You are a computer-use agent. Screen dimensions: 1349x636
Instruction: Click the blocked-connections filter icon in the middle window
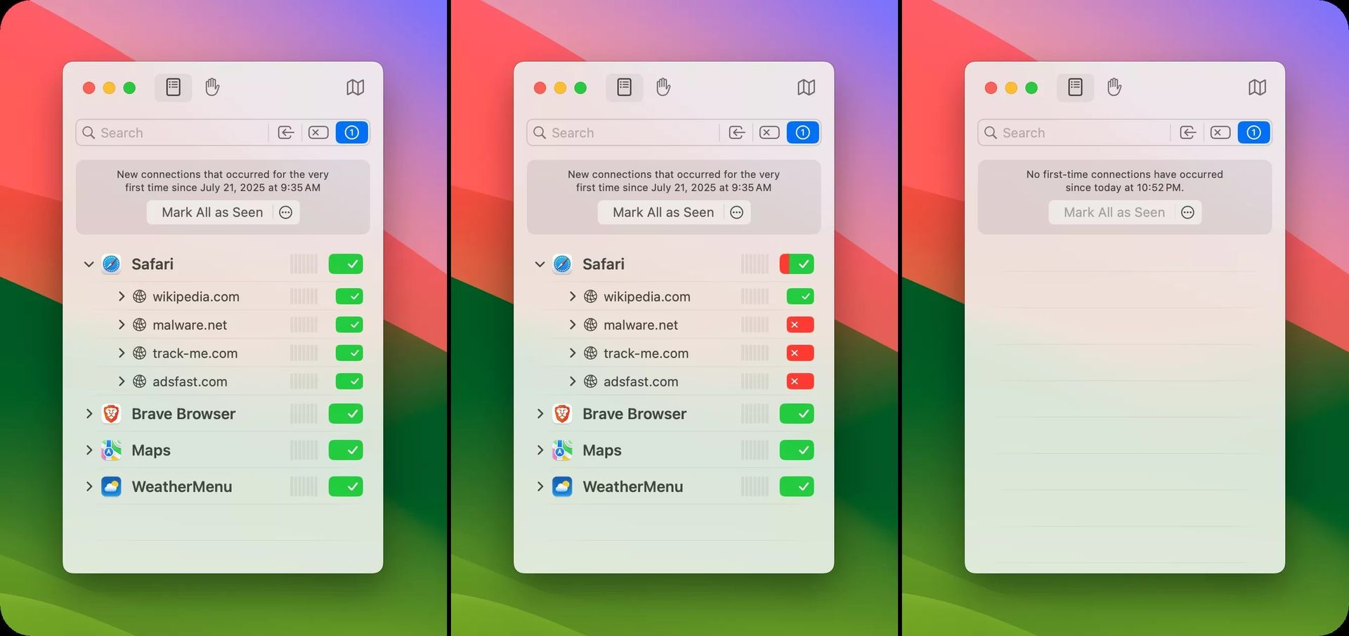[769, 133]
